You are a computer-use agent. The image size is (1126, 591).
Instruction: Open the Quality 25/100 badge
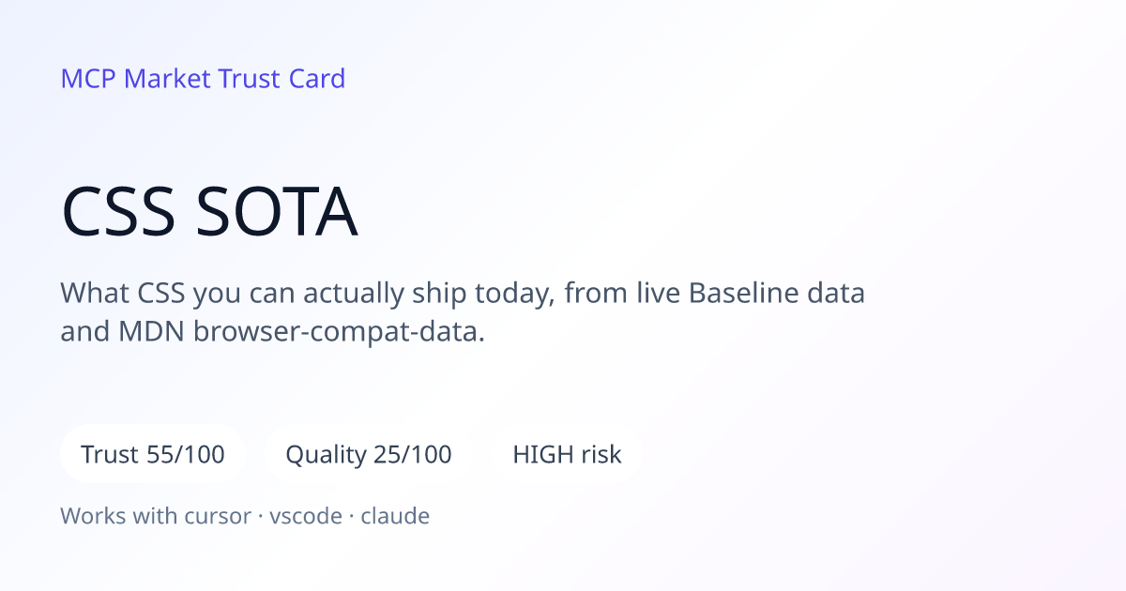[x=369, y=455]
